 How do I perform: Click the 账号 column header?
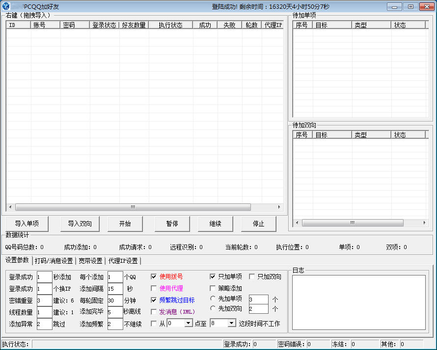point(46,25)
